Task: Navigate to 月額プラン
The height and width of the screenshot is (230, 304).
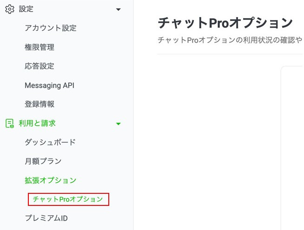Action: point(43,161)
